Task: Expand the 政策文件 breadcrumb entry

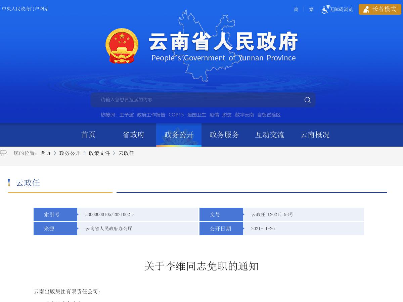Action: [x=99, y=153]
